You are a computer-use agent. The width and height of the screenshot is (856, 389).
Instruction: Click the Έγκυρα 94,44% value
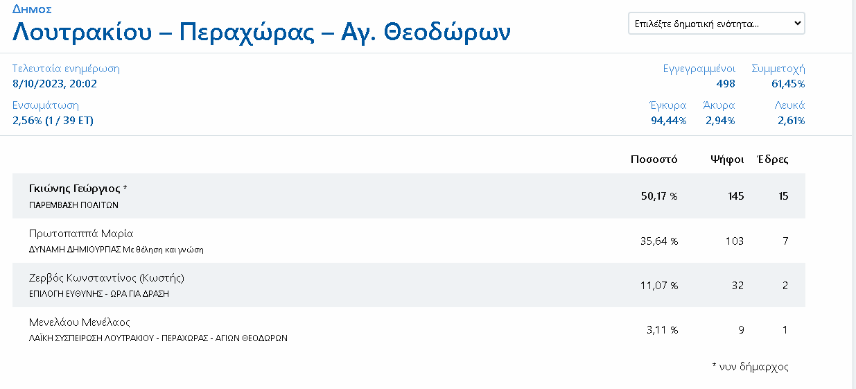pos(668,121)
